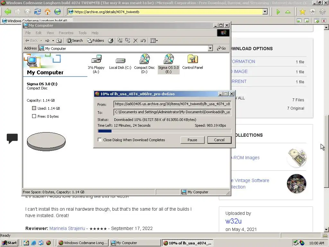Open My Computer Address bar dropdown

coord(210,48)
